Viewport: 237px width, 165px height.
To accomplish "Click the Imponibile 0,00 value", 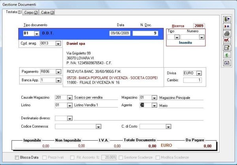I will pyautogui.click(x=46, y=146).
